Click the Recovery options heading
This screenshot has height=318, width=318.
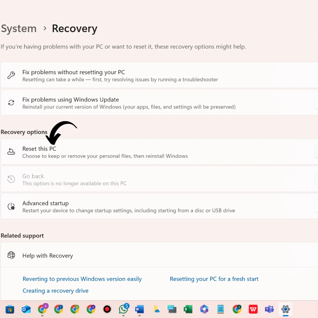tap(24, 132)
